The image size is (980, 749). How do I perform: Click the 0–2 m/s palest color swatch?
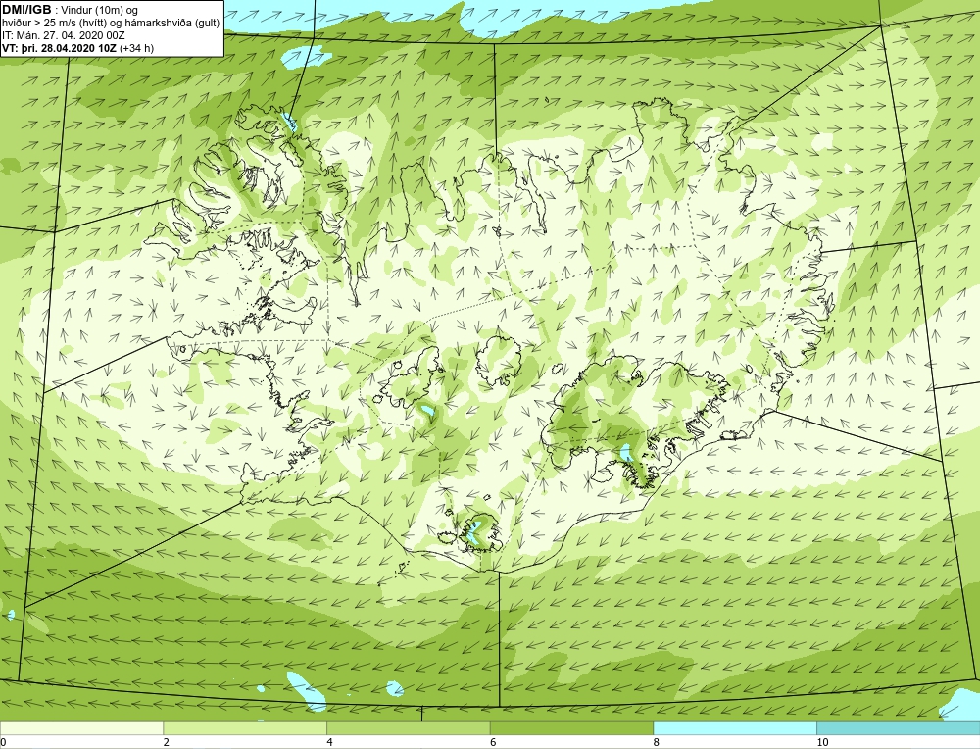(82, 727)
